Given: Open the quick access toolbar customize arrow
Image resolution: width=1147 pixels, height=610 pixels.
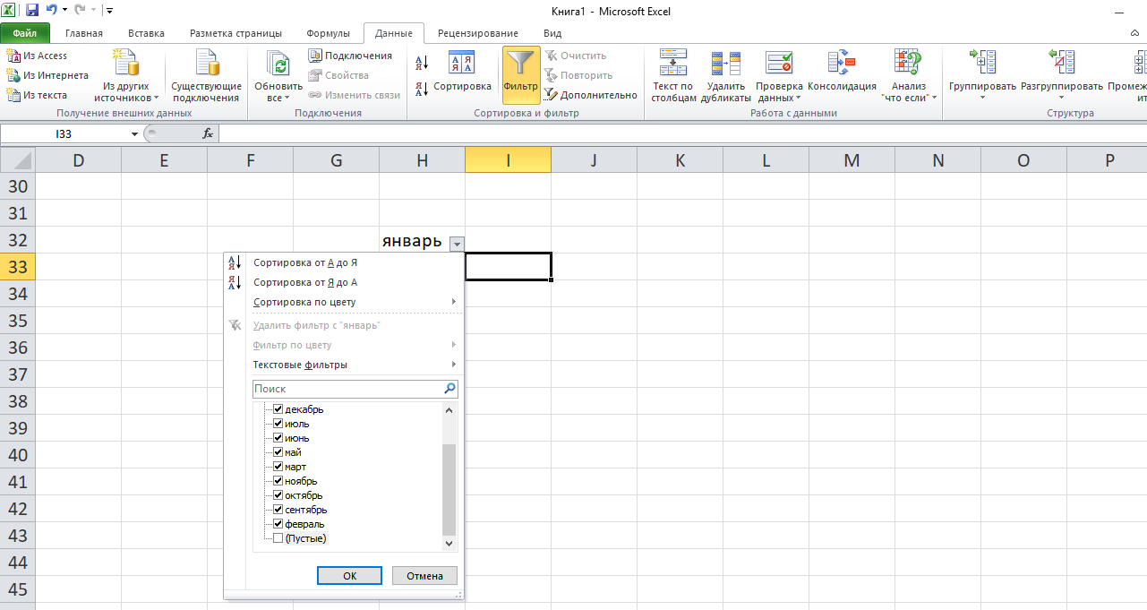Looking at the screenshot, I should (x=109, y=11).
